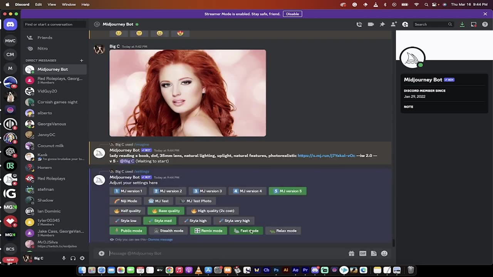The width and height of the screenshot is (493, 277).
Task: Open the help question mark icon
Action: point(485,24)
